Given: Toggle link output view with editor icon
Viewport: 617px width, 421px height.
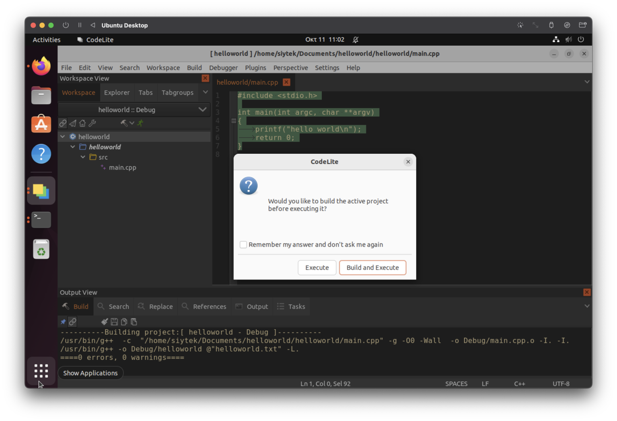Looking at the screenshot, I should (72, 321).
